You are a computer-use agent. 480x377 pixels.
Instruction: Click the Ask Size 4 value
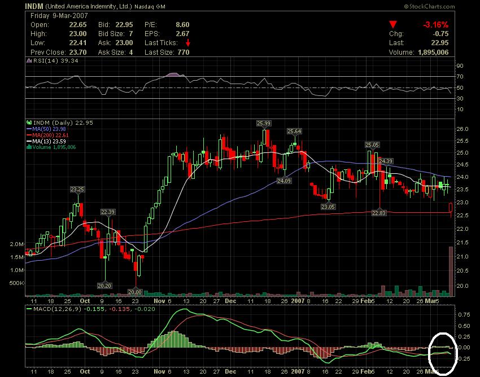pyautogui.click(x=130, y=52)
